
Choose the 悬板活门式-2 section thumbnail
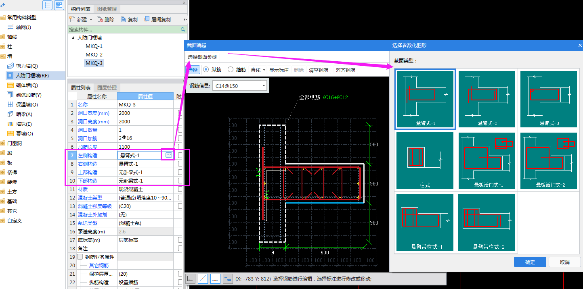pos(549,161)
